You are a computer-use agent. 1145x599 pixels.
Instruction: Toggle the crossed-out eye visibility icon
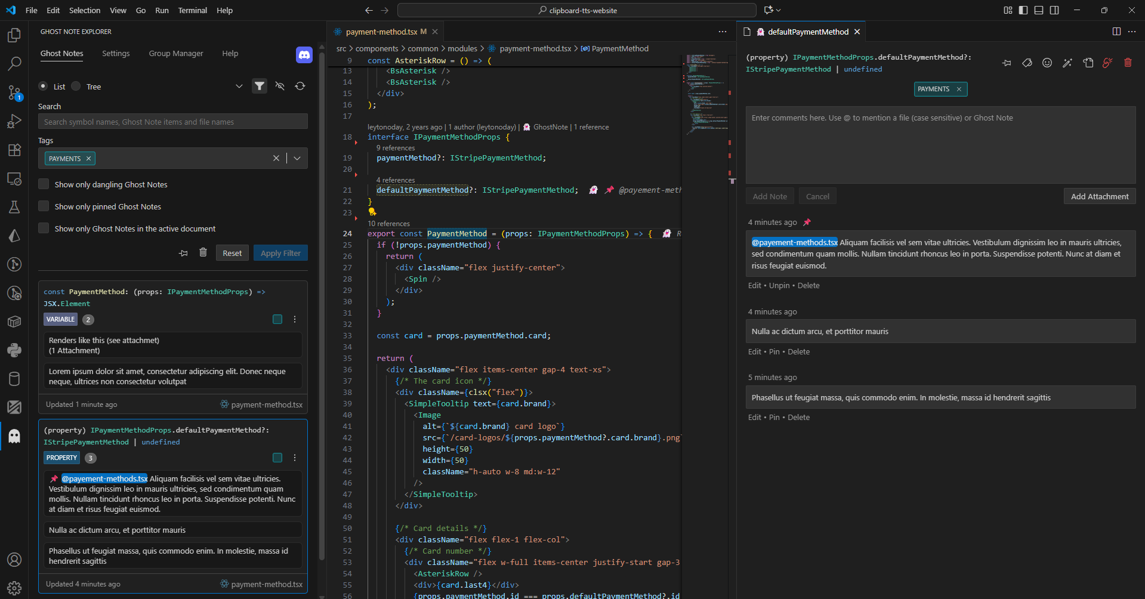[x=280, y=86]
